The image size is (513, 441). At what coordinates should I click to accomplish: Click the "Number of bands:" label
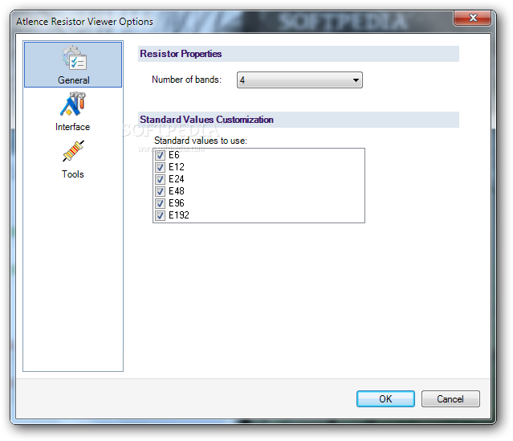tap(186, 80)
